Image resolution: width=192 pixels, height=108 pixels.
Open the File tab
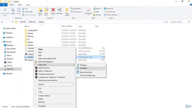pyautogui.click(x=4, y=5)
